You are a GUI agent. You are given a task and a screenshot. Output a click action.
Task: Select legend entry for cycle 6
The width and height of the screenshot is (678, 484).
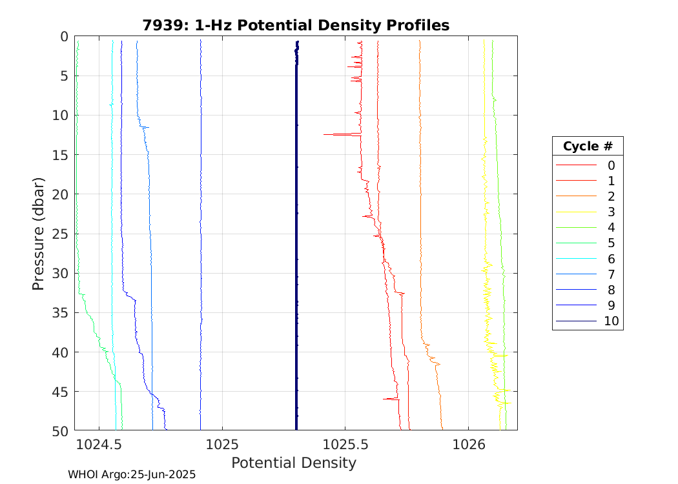click(588, 259)
